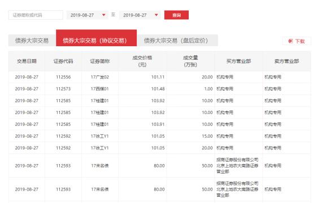The height and width of the screenshot is (203, 313).
Task: Click the red 查询 query button
Action: (x=176, y=15)
